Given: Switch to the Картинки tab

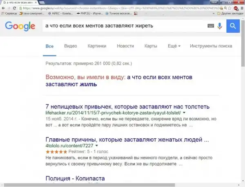Looking at the screenshot, I should (97, 46).
